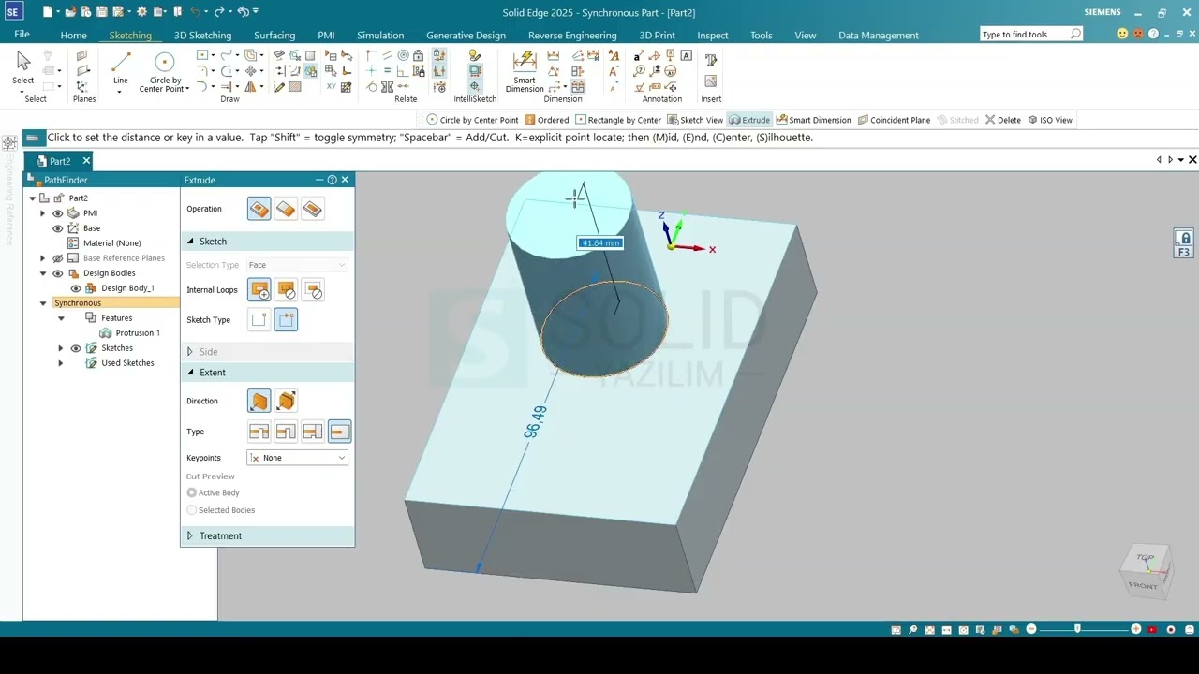Click Rectangle by Center in quick bar
The width and height of the screenshot is (1199, 674).
click(618, 120)
